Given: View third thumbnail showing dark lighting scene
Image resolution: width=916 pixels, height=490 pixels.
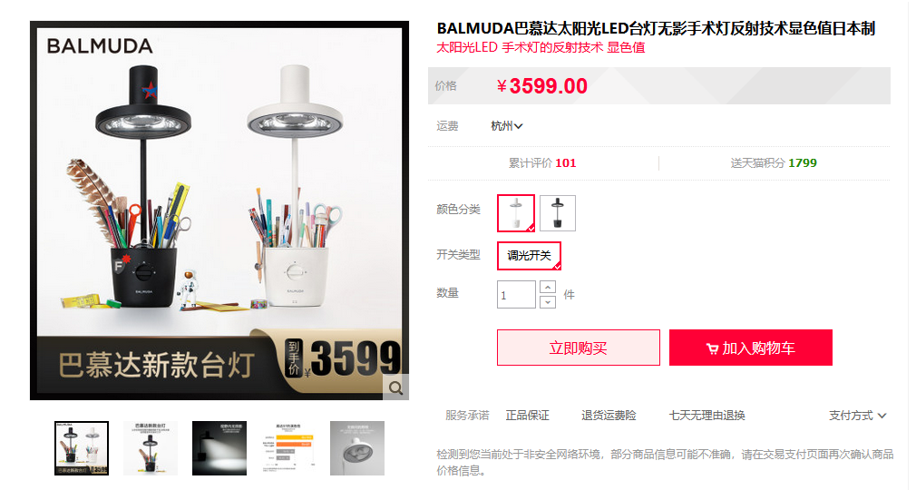Looking at the screenshot, I should tap(219, 448).
